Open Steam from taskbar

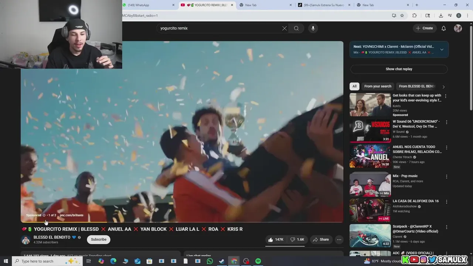[222, 261]
